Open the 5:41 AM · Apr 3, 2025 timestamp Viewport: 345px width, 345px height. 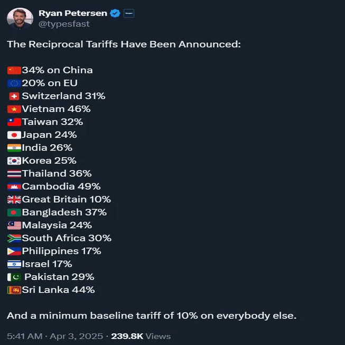(x=54, y=336)
